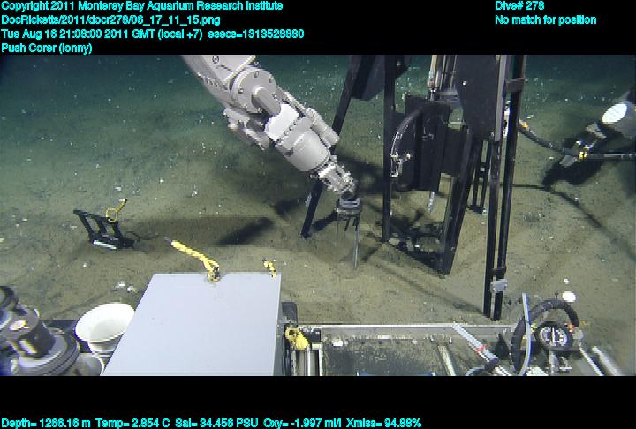Image resolution: width=636 pixels, height=429 pixels.
Task: Click the white bucket at lower left
Action: [104, 328]
